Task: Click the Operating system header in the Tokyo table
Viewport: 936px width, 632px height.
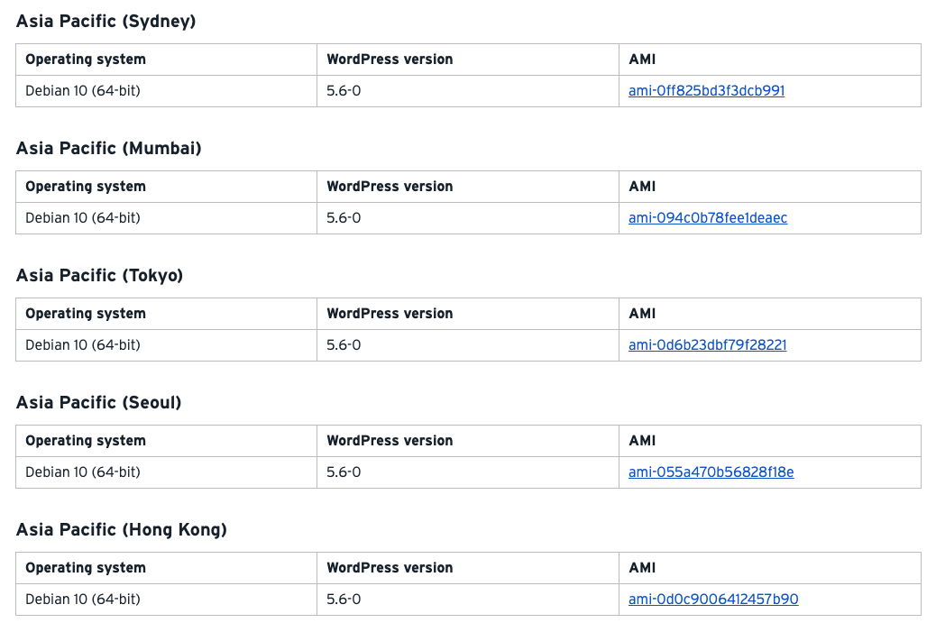Action: (86, 314)
